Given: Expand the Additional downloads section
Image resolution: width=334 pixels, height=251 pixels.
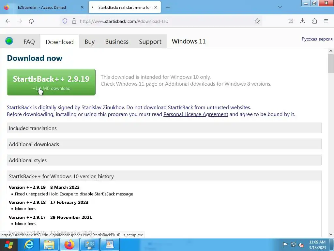Looking at the screenshot, I should point(164,144).
